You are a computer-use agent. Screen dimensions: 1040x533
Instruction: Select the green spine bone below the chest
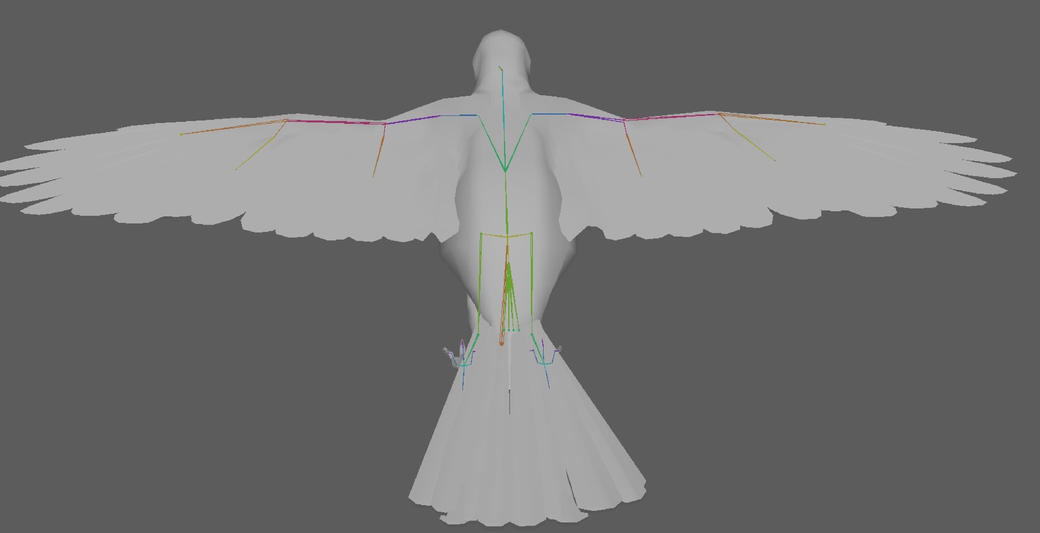click(x=506, y=204)
